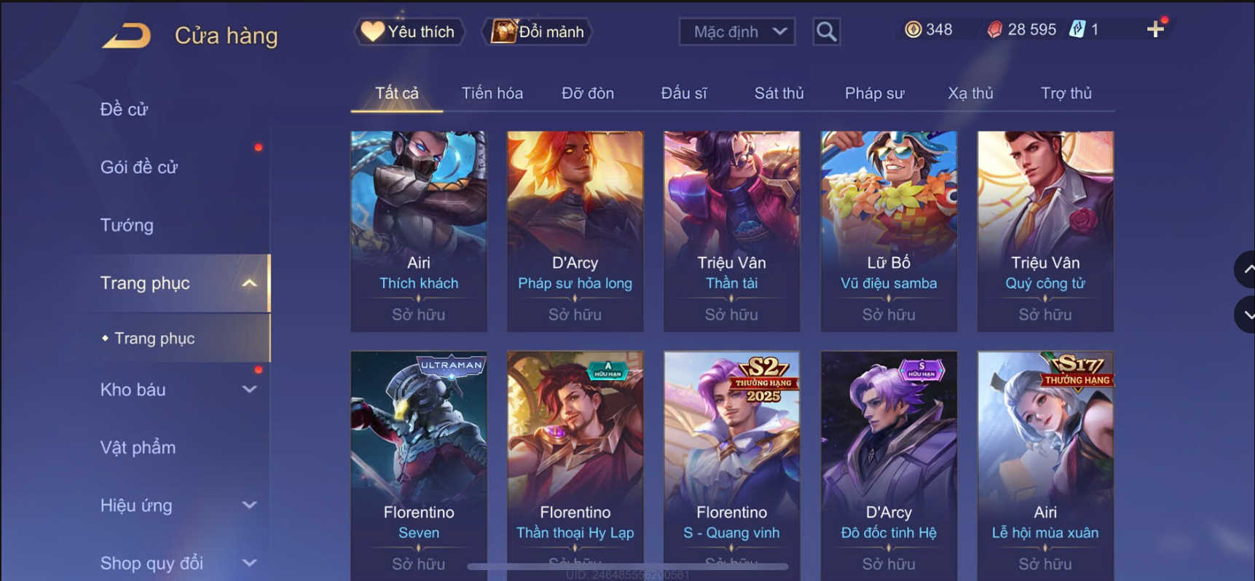This screenshot has width=1255, height=581.
Task: Select the Lữ Bố Vũ điệu samba skin
Action: point(889,232)
